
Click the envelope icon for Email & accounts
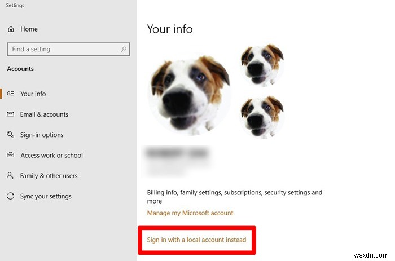10,114
